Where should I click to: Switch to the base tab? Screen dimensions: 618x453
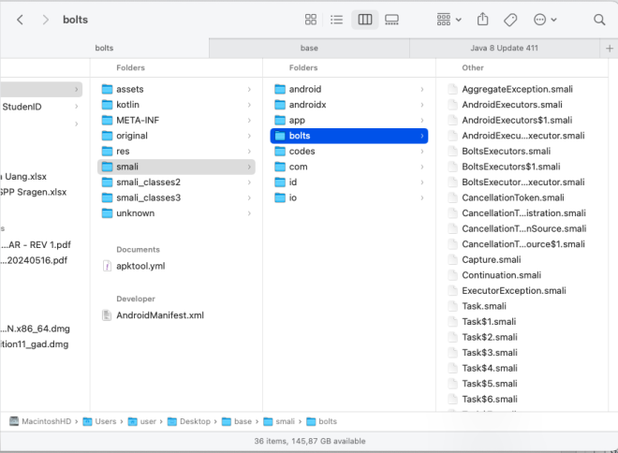[x=309, y=47]
